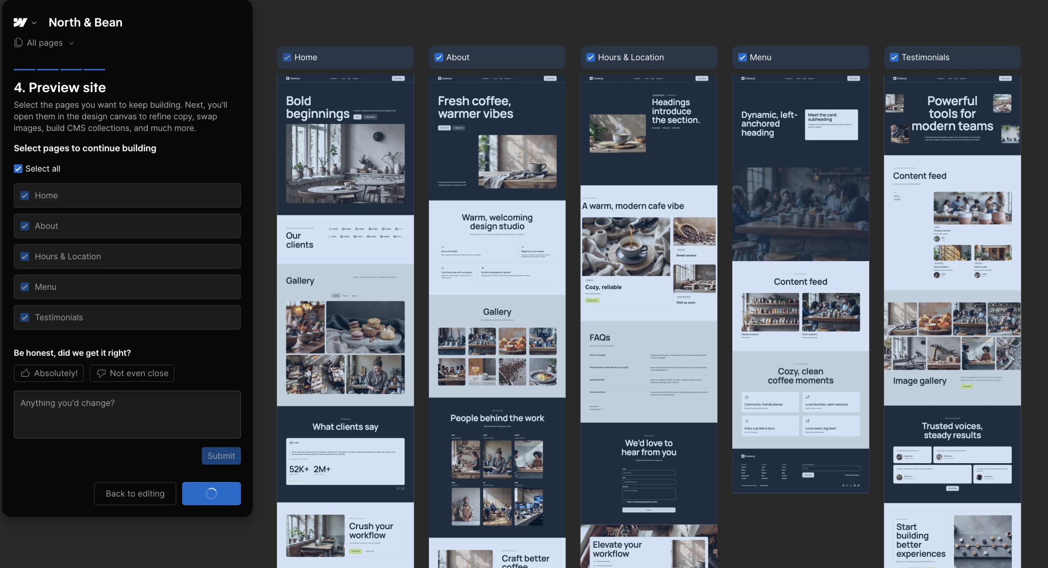Viewport: 1048px width, 568px height.
Task: Toggle the checkbox on the Menu preview header
Action: pos(742,57)
